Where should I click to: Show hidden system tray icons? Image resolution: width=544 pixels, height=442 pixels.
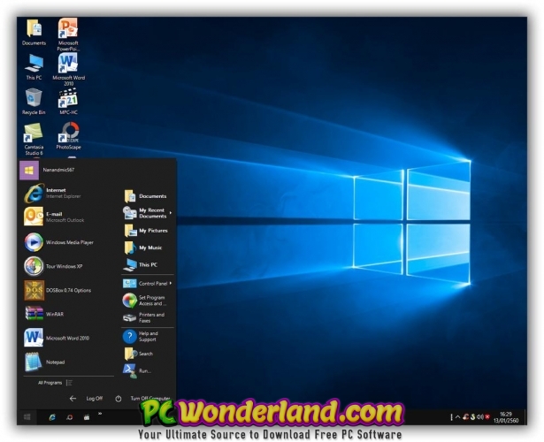[457, 417]
